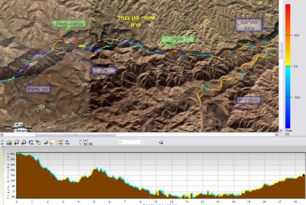Image resolution: width=306 pixels, height=205 pixels.
Task: Click the green עין מבוע (פוואר) waypoint label
Action: 70,24
